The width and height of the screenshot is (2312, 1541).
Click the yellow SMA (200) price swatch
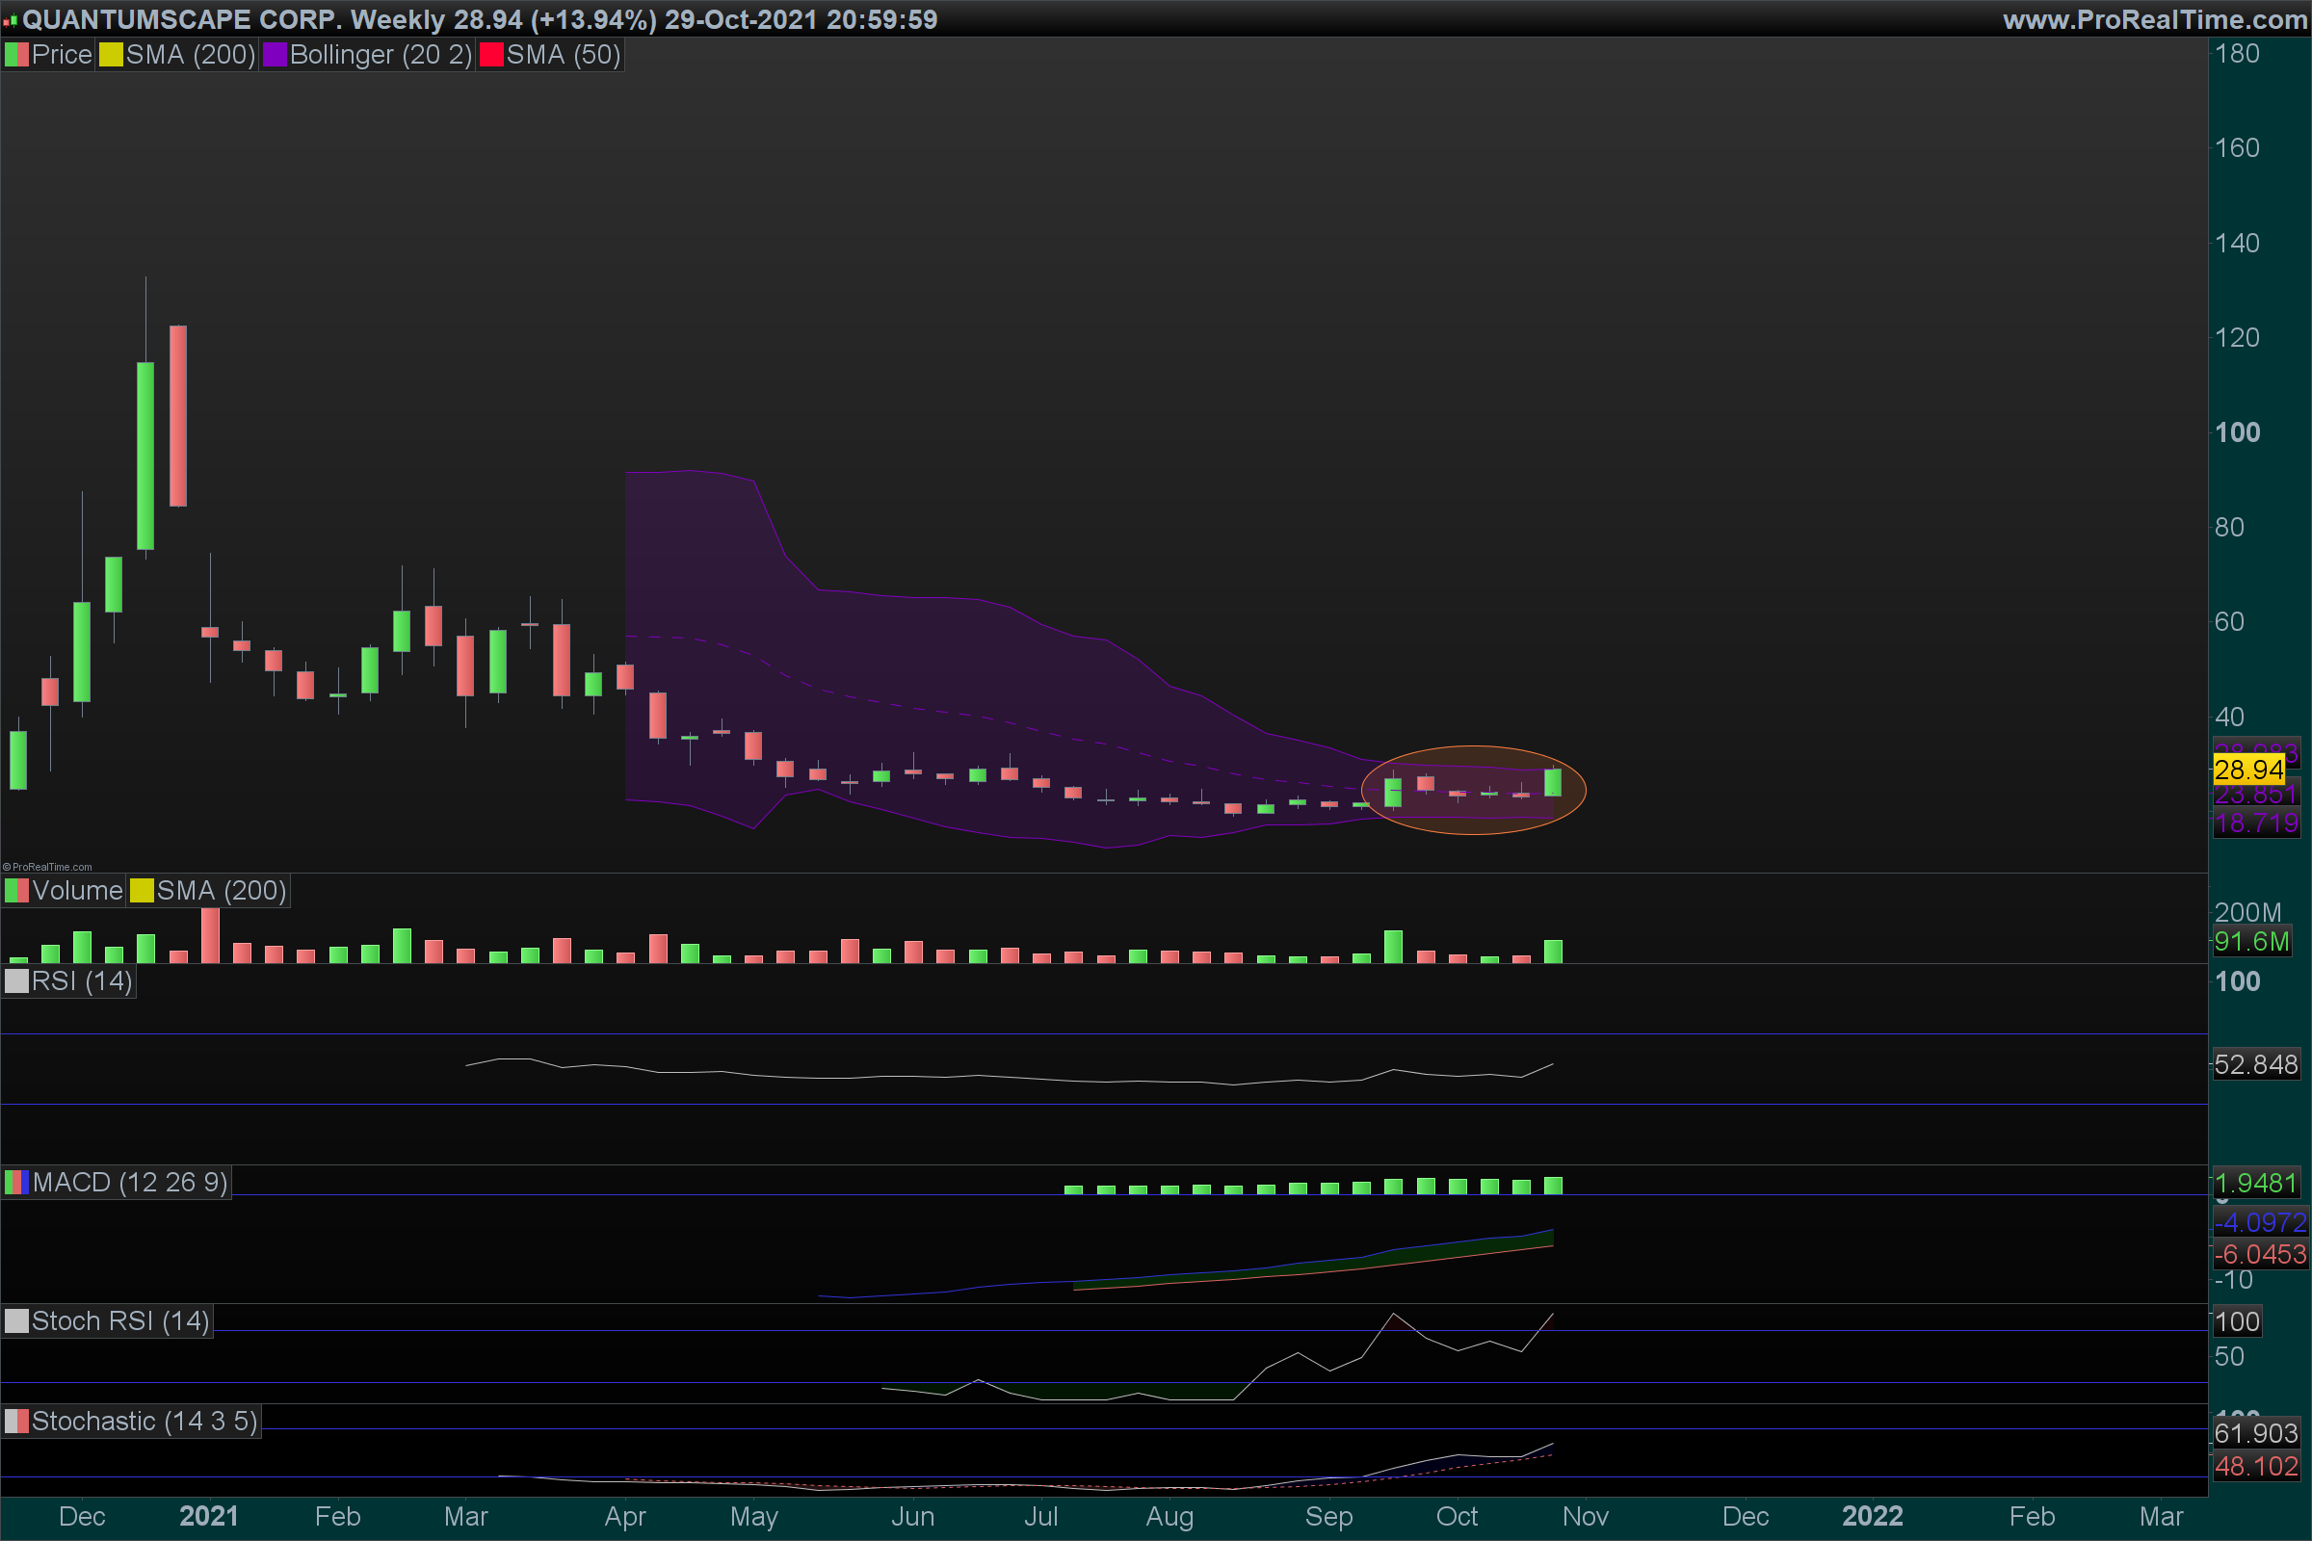[x=110, y=55]
